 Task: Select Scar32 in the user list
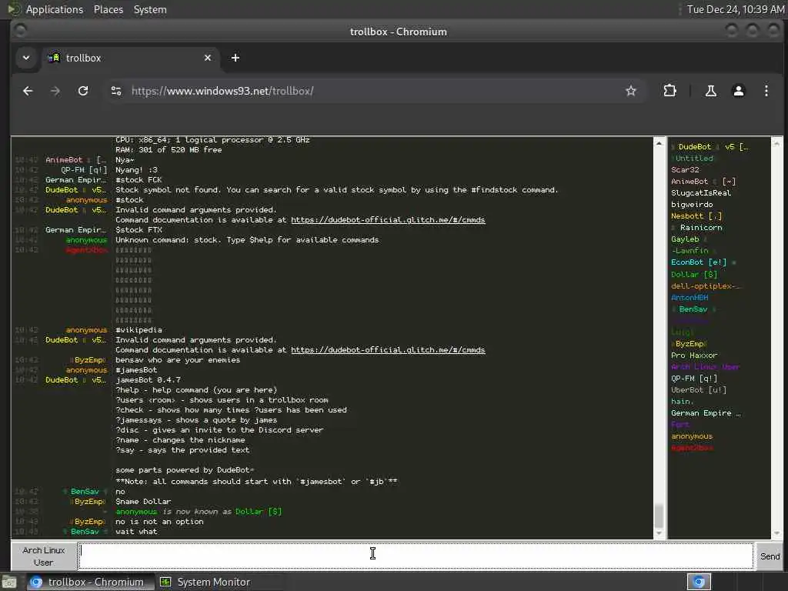(685, 170)
